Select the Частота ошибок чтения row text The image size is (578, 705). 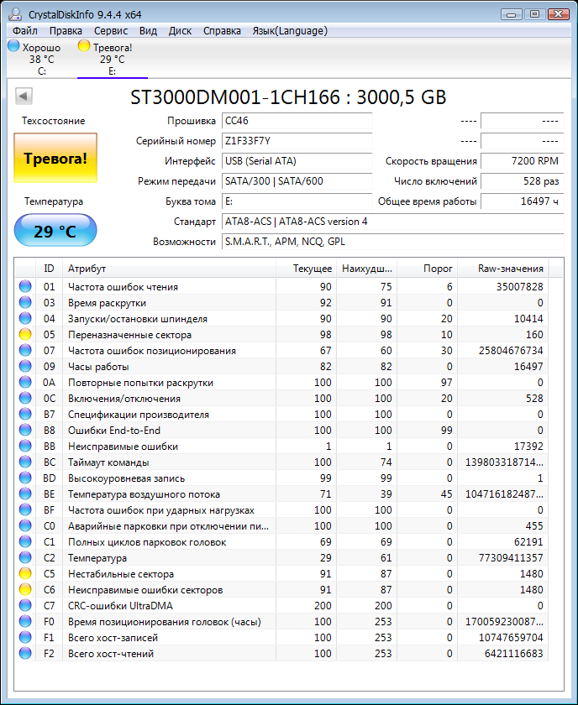(123, 286)
